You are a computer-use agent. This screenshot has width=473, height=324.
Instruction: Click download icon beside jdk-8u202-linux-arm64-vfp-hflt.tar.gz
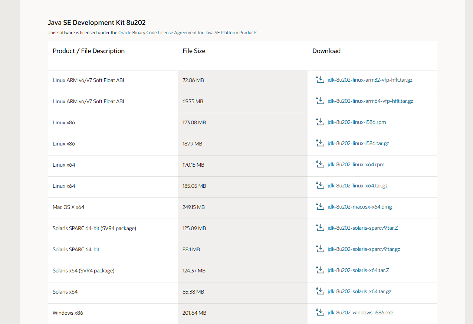[320, 101]
